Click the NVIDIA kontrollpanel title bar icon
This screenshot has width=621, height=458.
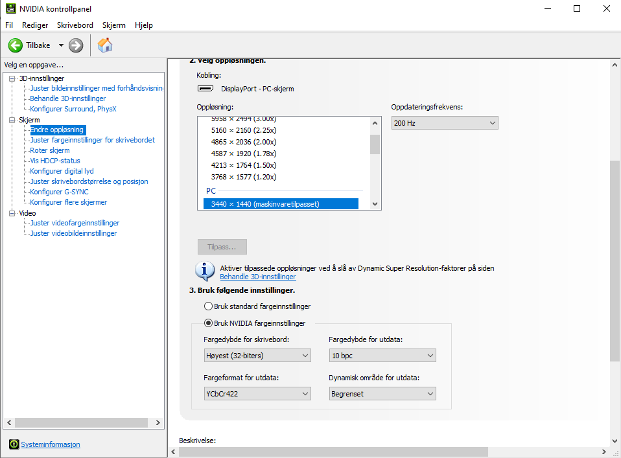10,8
